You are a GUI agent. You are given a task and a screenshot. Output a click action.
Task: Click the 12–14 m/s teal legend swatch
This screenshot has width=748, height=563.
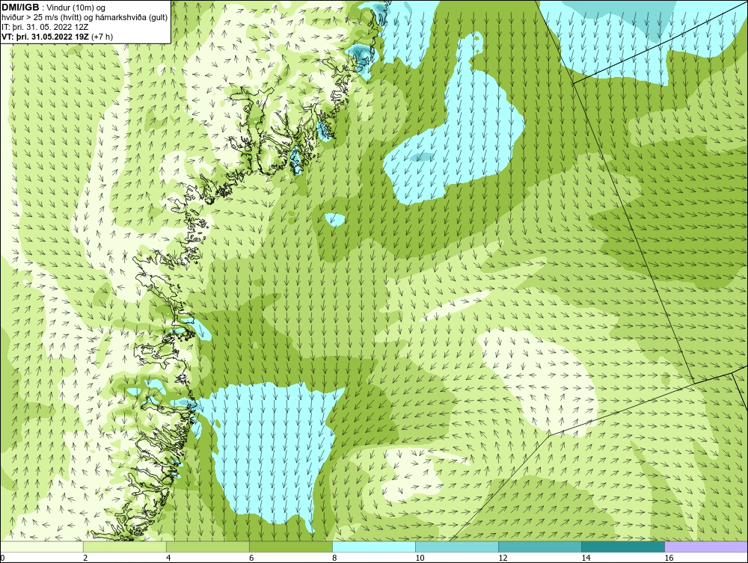coord(540,547)
